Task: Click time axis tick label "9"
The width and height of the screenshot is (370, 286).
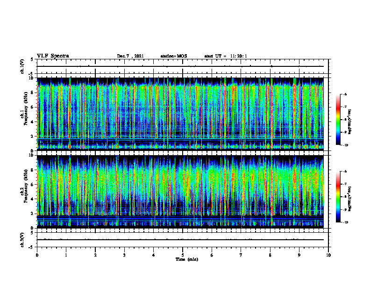Action: tap(299, 255)
